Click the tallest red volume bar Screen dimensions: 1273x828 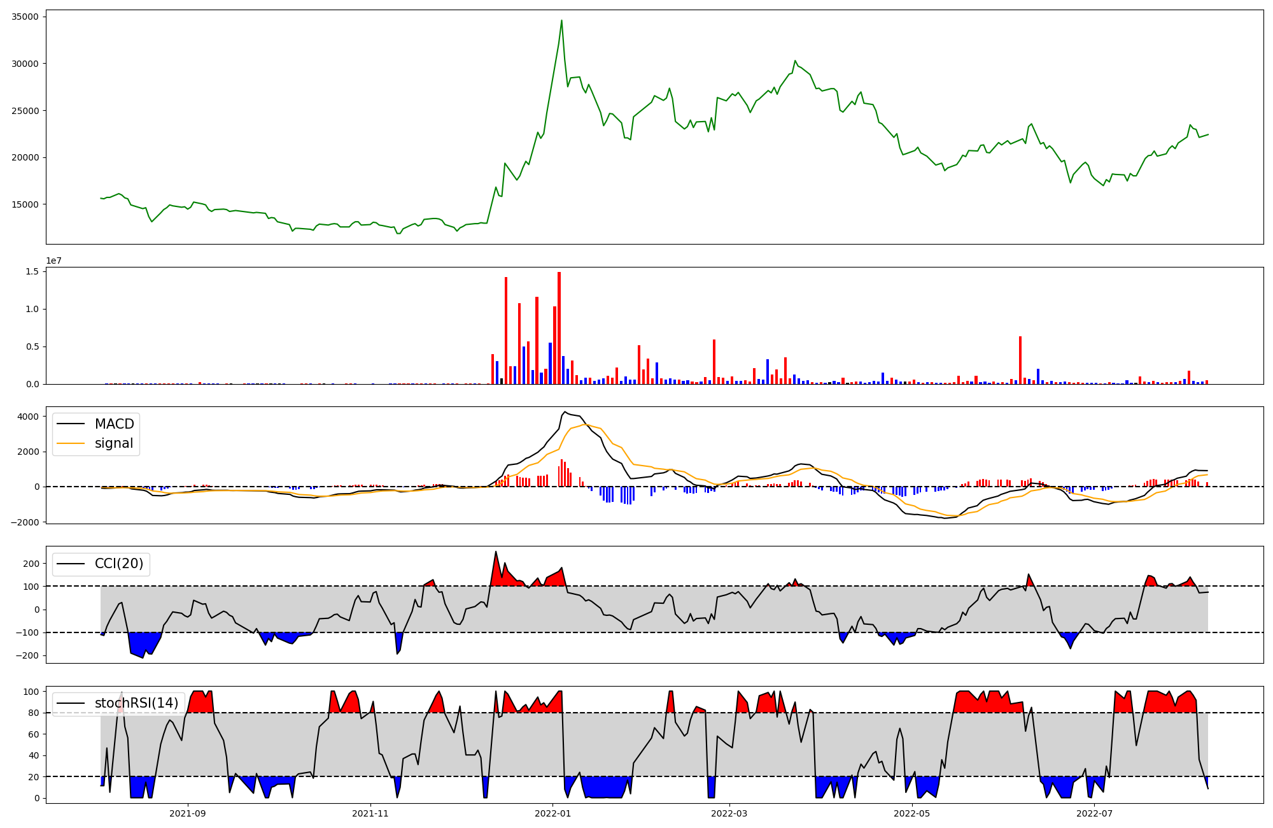[x=559, y=328]
